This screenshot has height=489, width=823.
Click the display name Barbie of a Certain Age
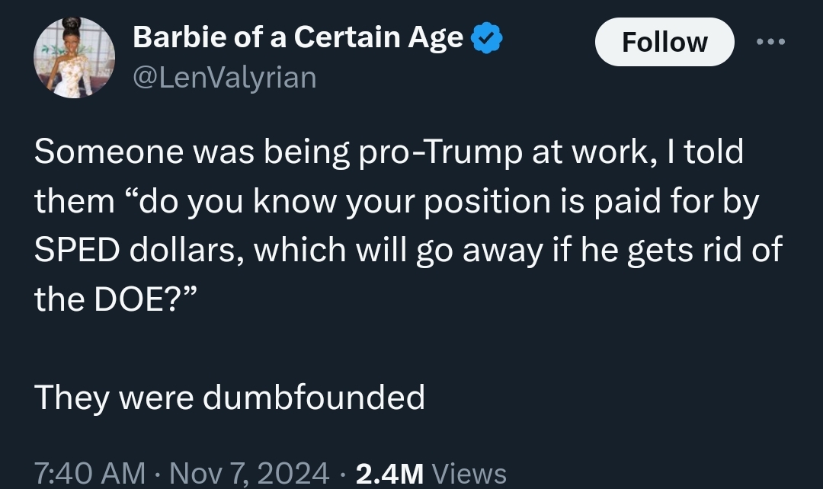[298, 37]
